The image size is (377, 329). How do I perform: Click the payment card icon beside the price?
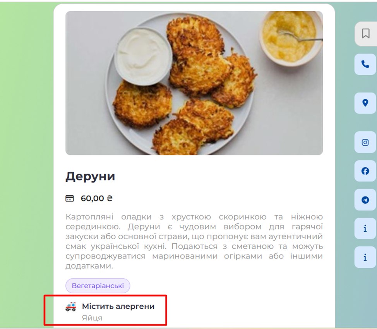pyautogui.click(x=70, y=198)
